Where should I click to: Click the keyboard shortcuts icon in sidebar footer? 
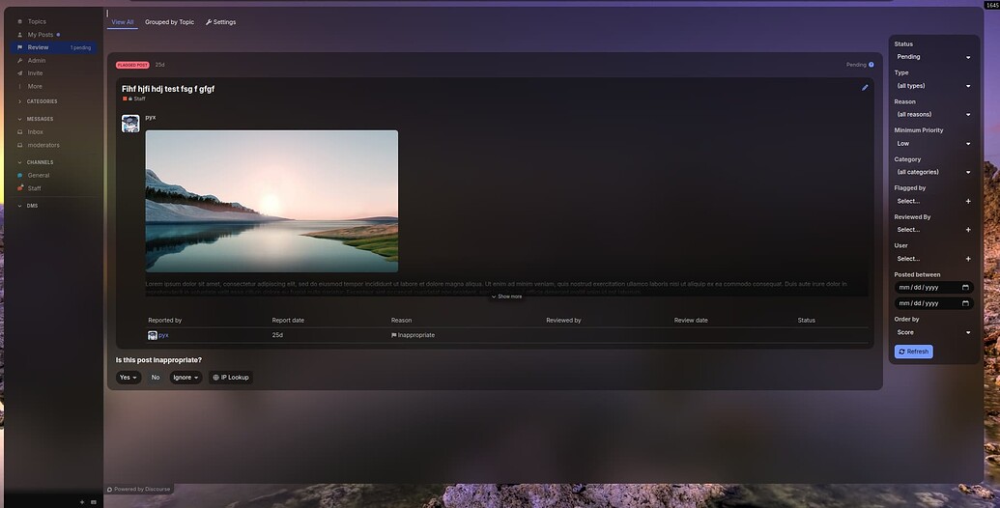pos(94,502)
